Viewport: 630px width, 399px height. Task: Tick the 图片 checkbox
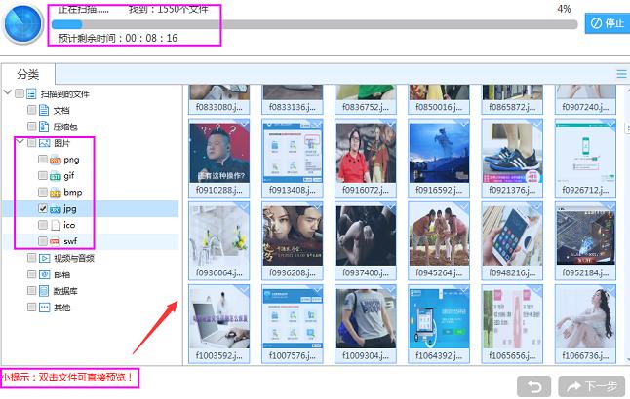(32, 143)
